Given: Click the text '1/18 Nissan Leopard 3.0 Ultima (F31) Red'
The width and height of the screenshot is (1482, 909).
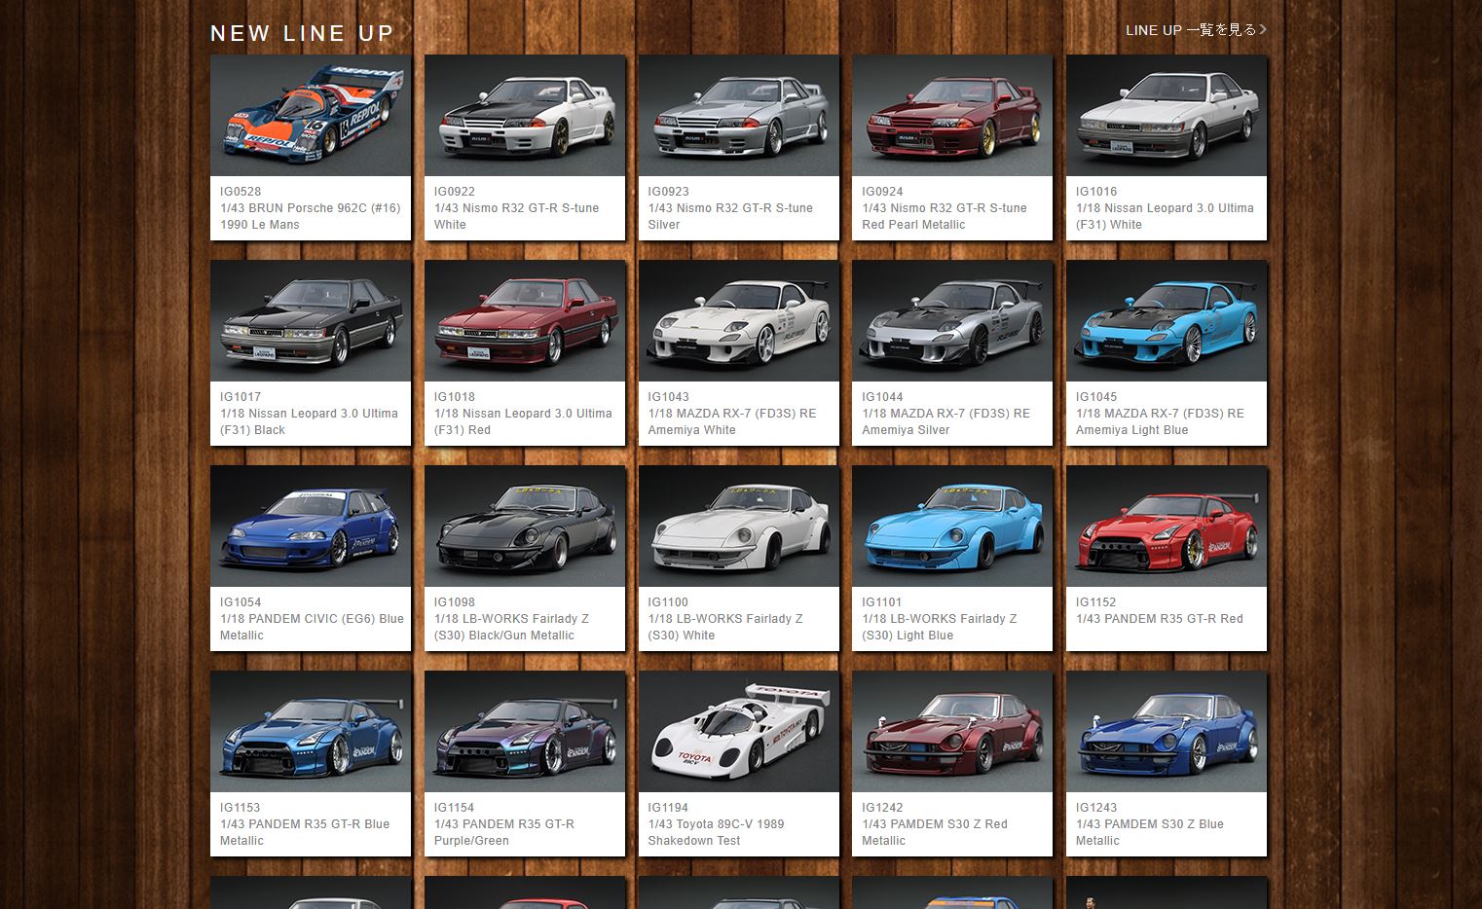Looking at the screenshot, I should (523, 421).
